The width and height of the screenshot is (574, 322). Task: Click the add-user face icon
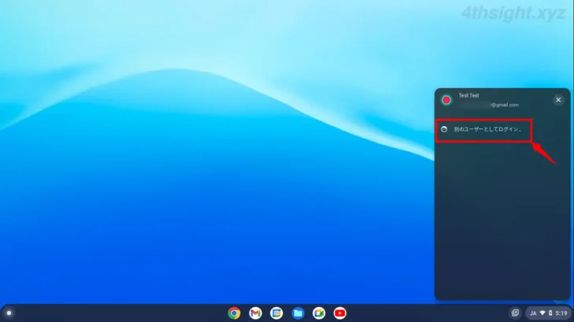point(444,129)
